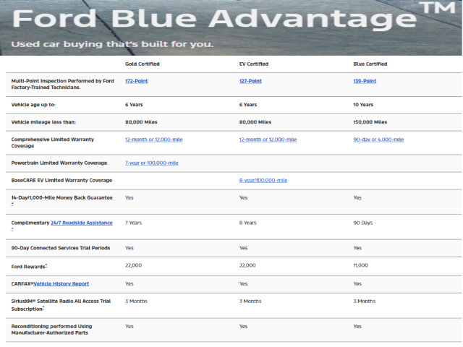Open the 90-day or 4,000-mile warranty link
Screen dimensions: 463x347
pos(378,140)
